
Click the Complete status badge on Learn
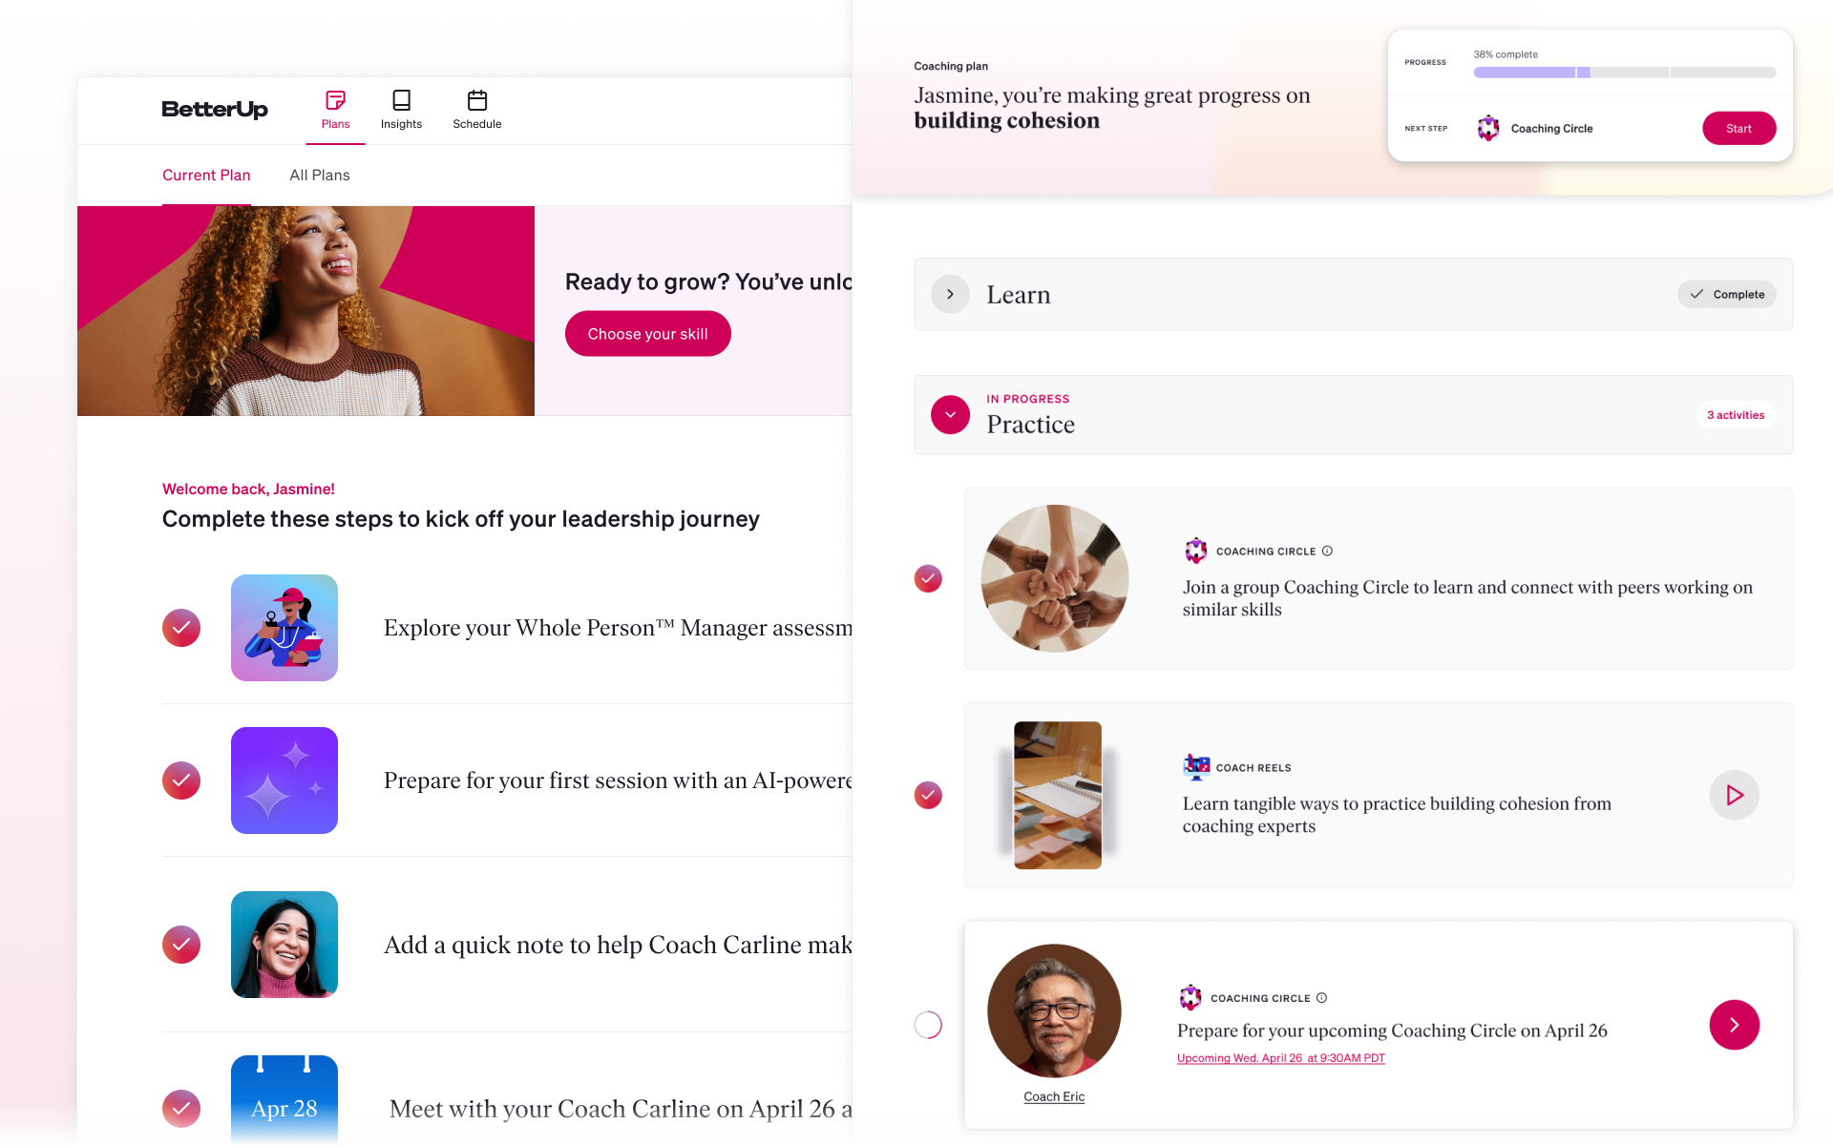point(1727,295)
